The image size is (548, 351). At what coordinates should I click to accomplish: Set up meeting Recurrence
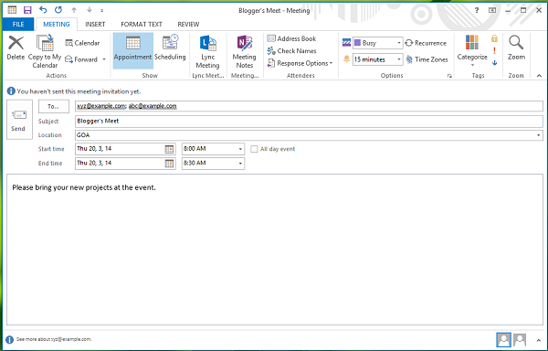426,43
